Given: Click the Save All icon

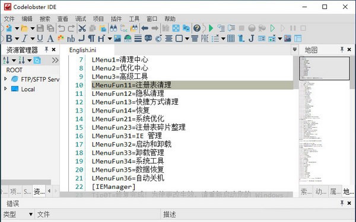Looking at the screenshot, I should click(x=50, y=28).
